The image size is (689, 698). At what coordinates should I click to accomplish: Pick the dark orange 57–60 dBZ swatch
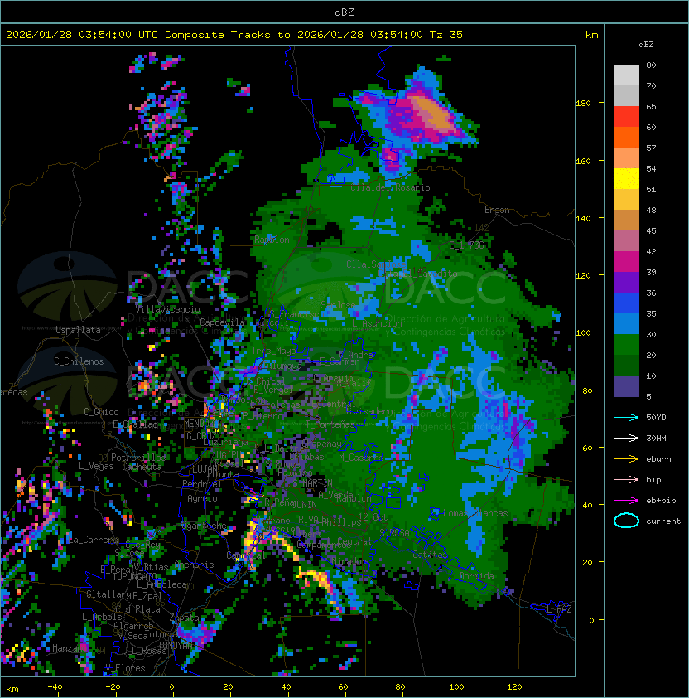click(x=626, y=137)
